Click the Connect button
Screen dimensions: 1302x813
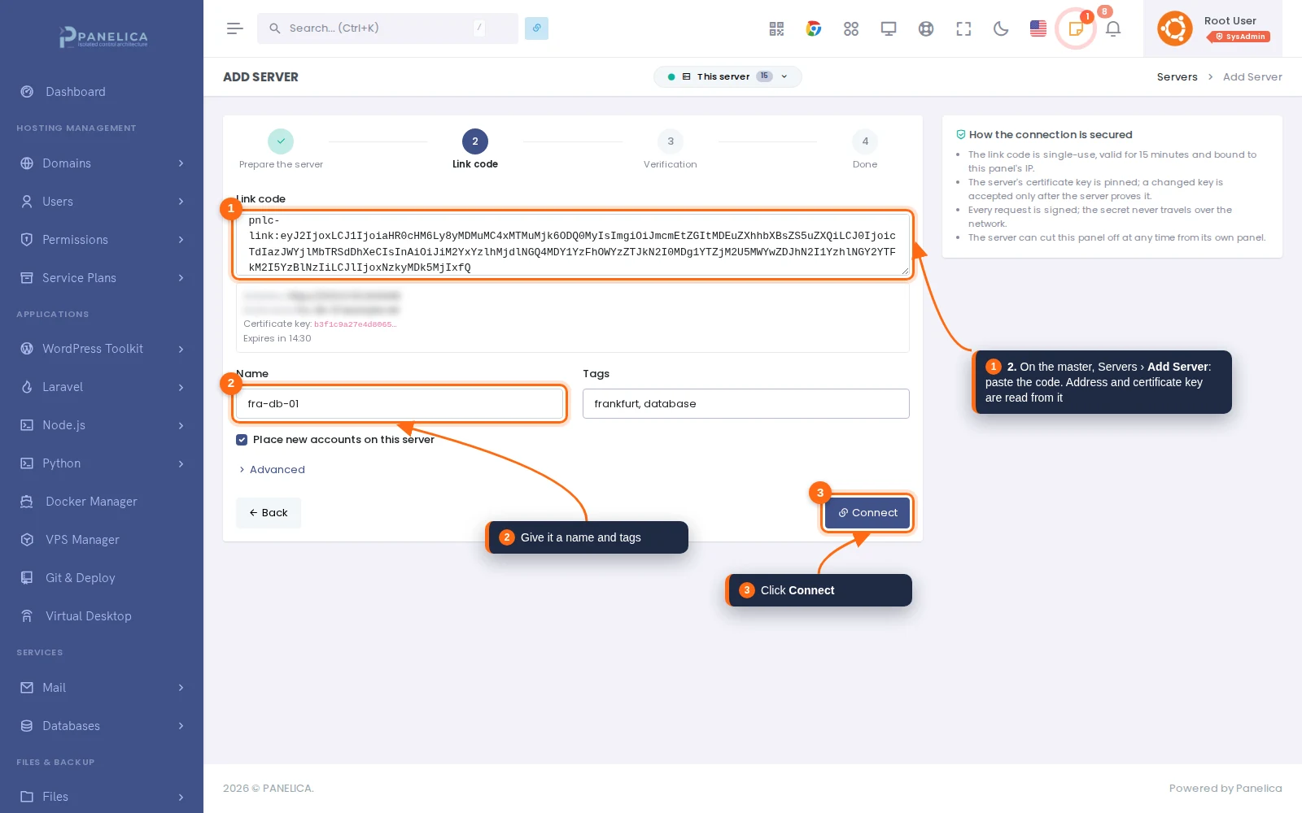(867, 513)
